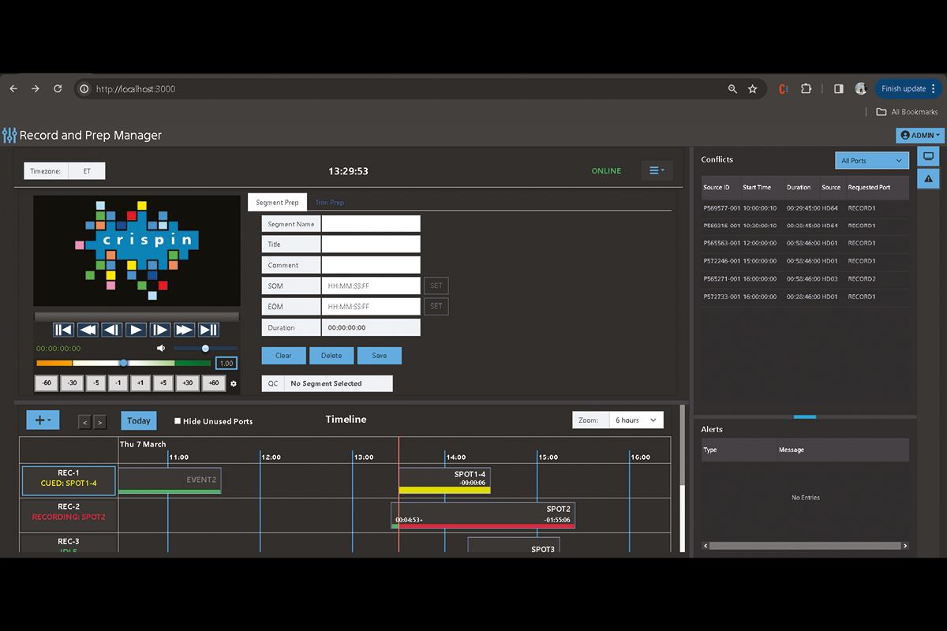
Task: Click into the Segment Name field
Action: point(370,224)
